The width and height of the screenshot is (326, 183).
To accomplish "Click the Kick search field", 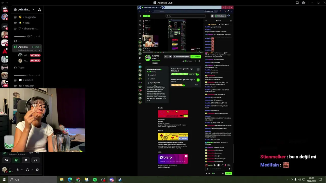I will tap(185, 16).
